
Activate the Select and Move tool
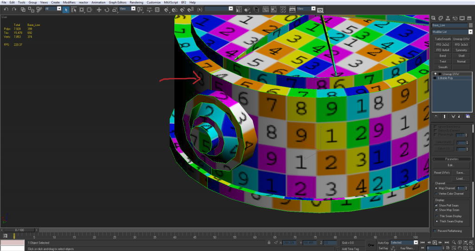coord(99,9)
